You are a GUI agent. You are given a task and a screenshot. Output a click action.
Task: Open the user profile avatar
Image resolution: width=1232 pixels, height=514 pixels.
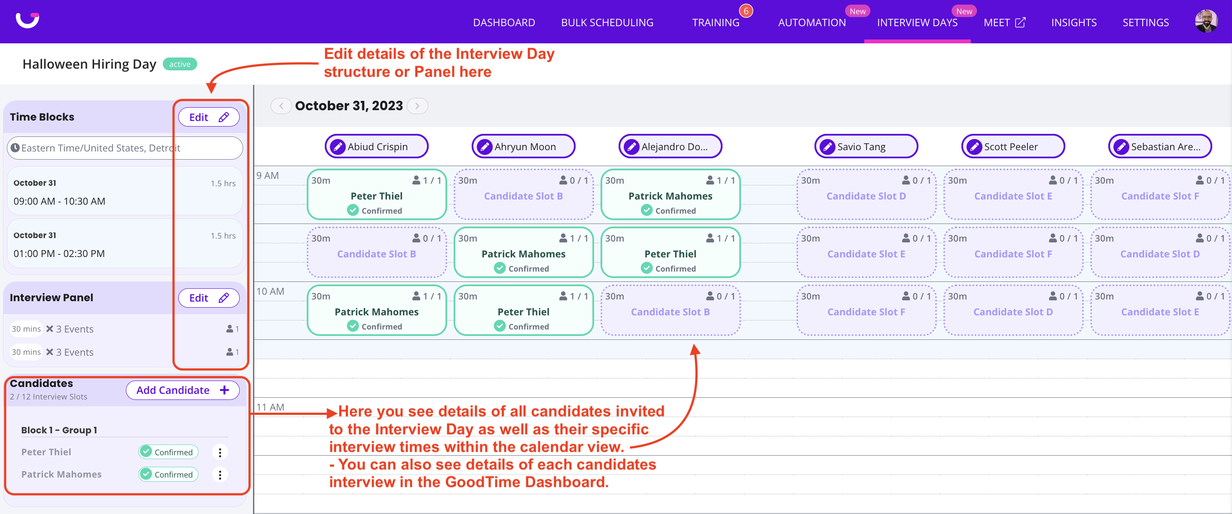point(1205,21)
